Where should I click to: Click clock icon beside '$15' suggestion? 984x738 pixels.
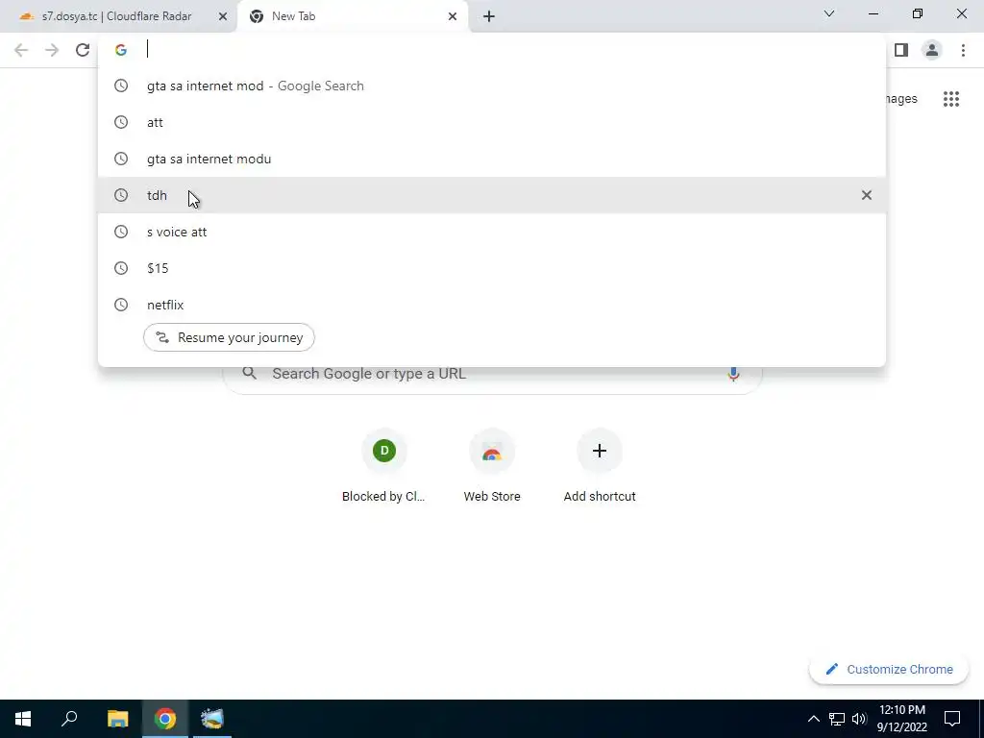121,268
